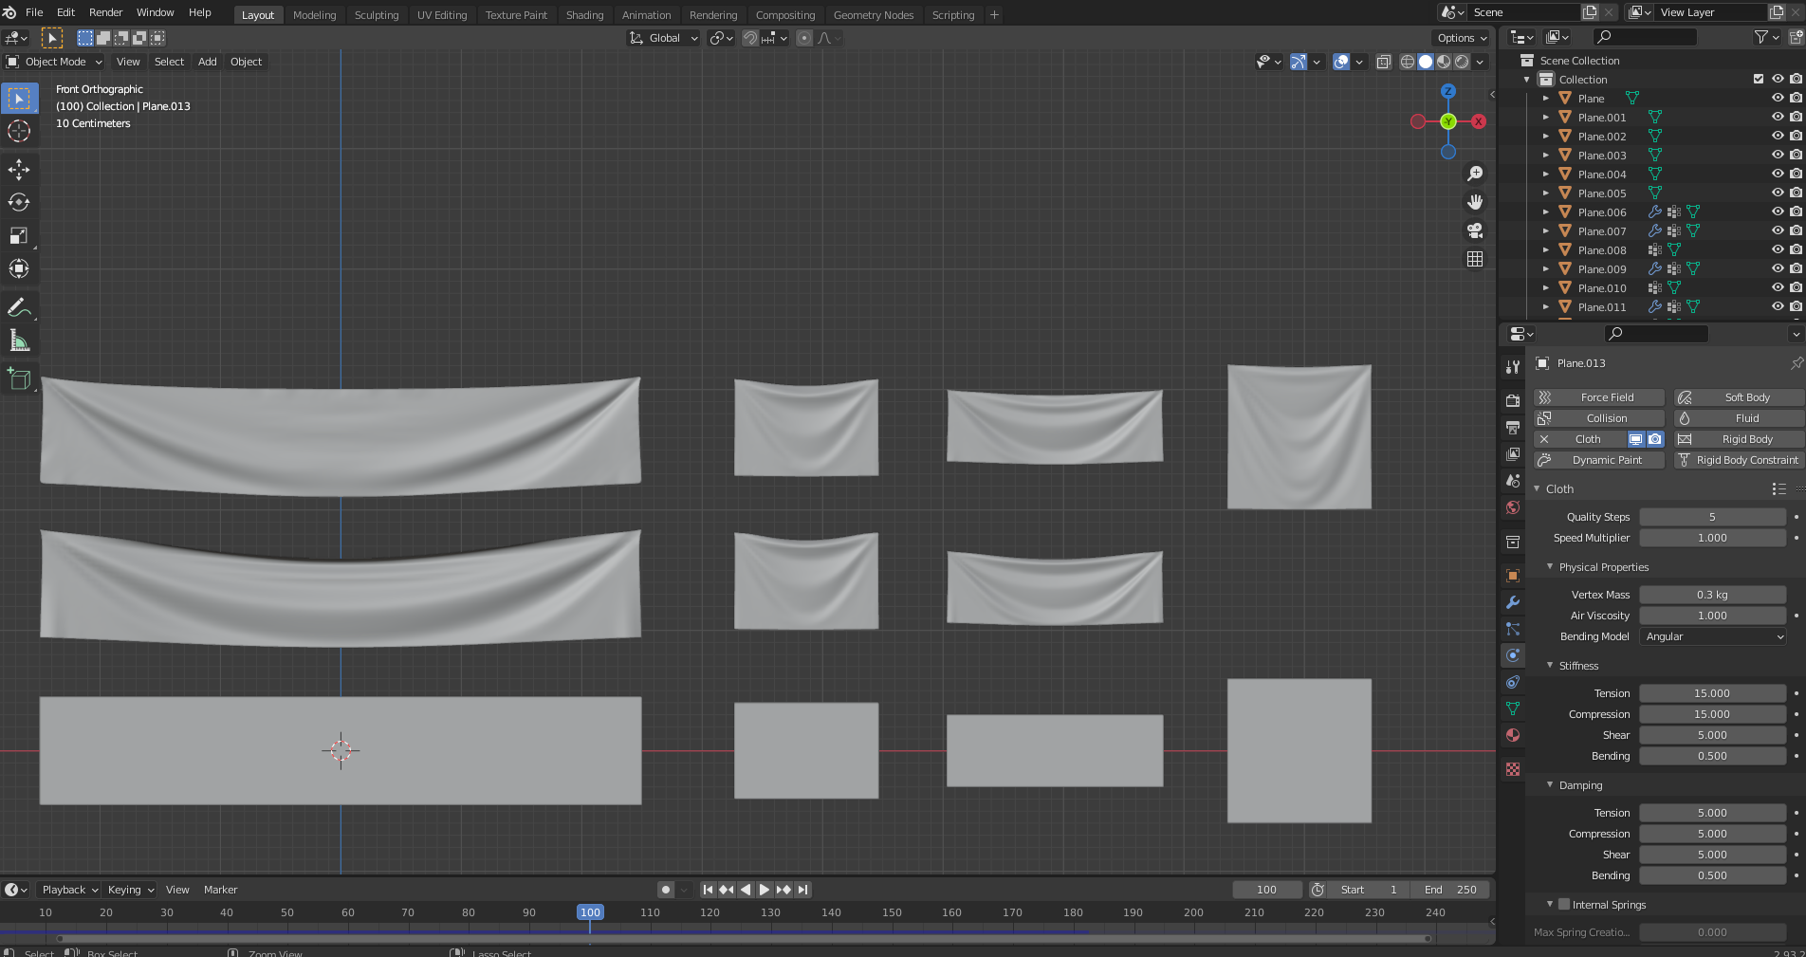
Task: Switch orthographic/perspective grid icon
Action: [1475, 259]
